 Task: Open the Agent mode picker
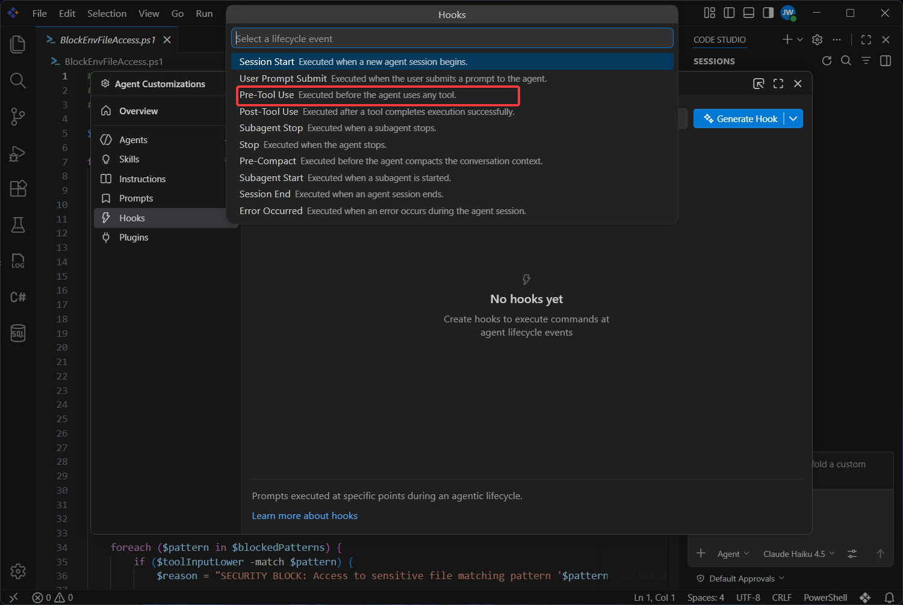733,554
